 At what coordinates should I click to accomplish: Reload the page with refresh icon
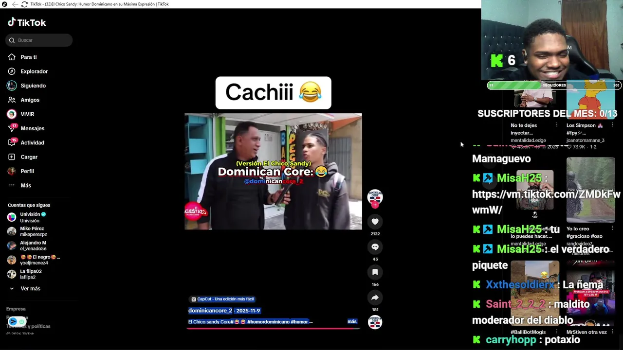(24, 4)
